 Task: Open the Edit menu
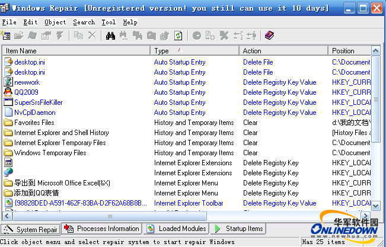coord(30,23)
